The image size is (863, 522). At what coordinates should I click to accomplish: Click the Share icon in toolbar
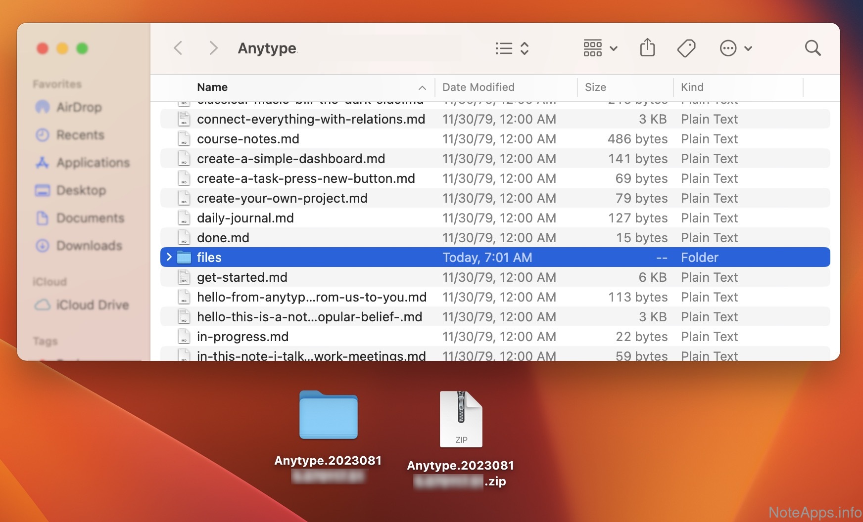(x=647, y=48)
